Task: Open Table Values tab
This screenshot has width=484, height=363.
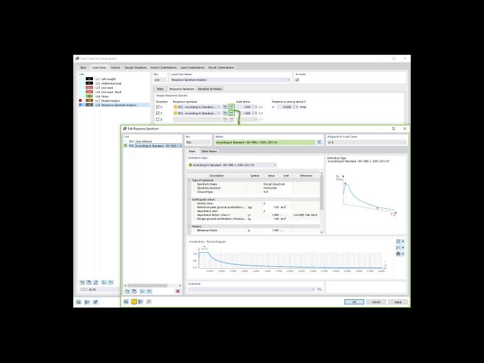Action: tap(209, 152)
